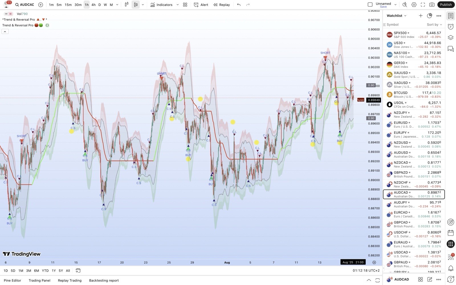Screen dimensions: 456x285
Task: Open the Alerts panel sidebar icon
Action: (451, 27)
